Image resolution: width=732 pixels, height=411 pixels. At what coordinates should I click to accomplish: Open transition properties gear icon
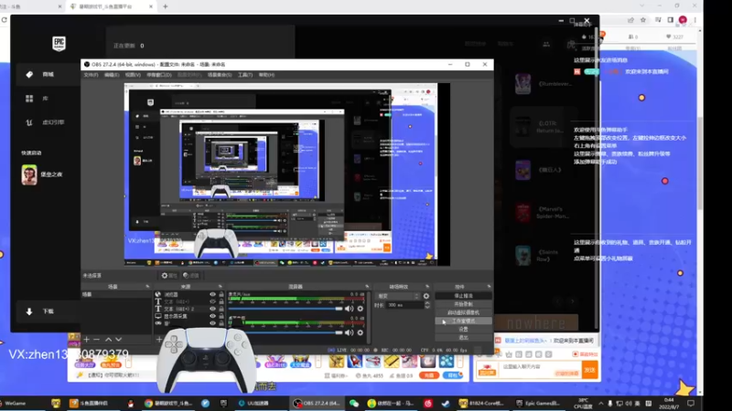click(425, 296)
